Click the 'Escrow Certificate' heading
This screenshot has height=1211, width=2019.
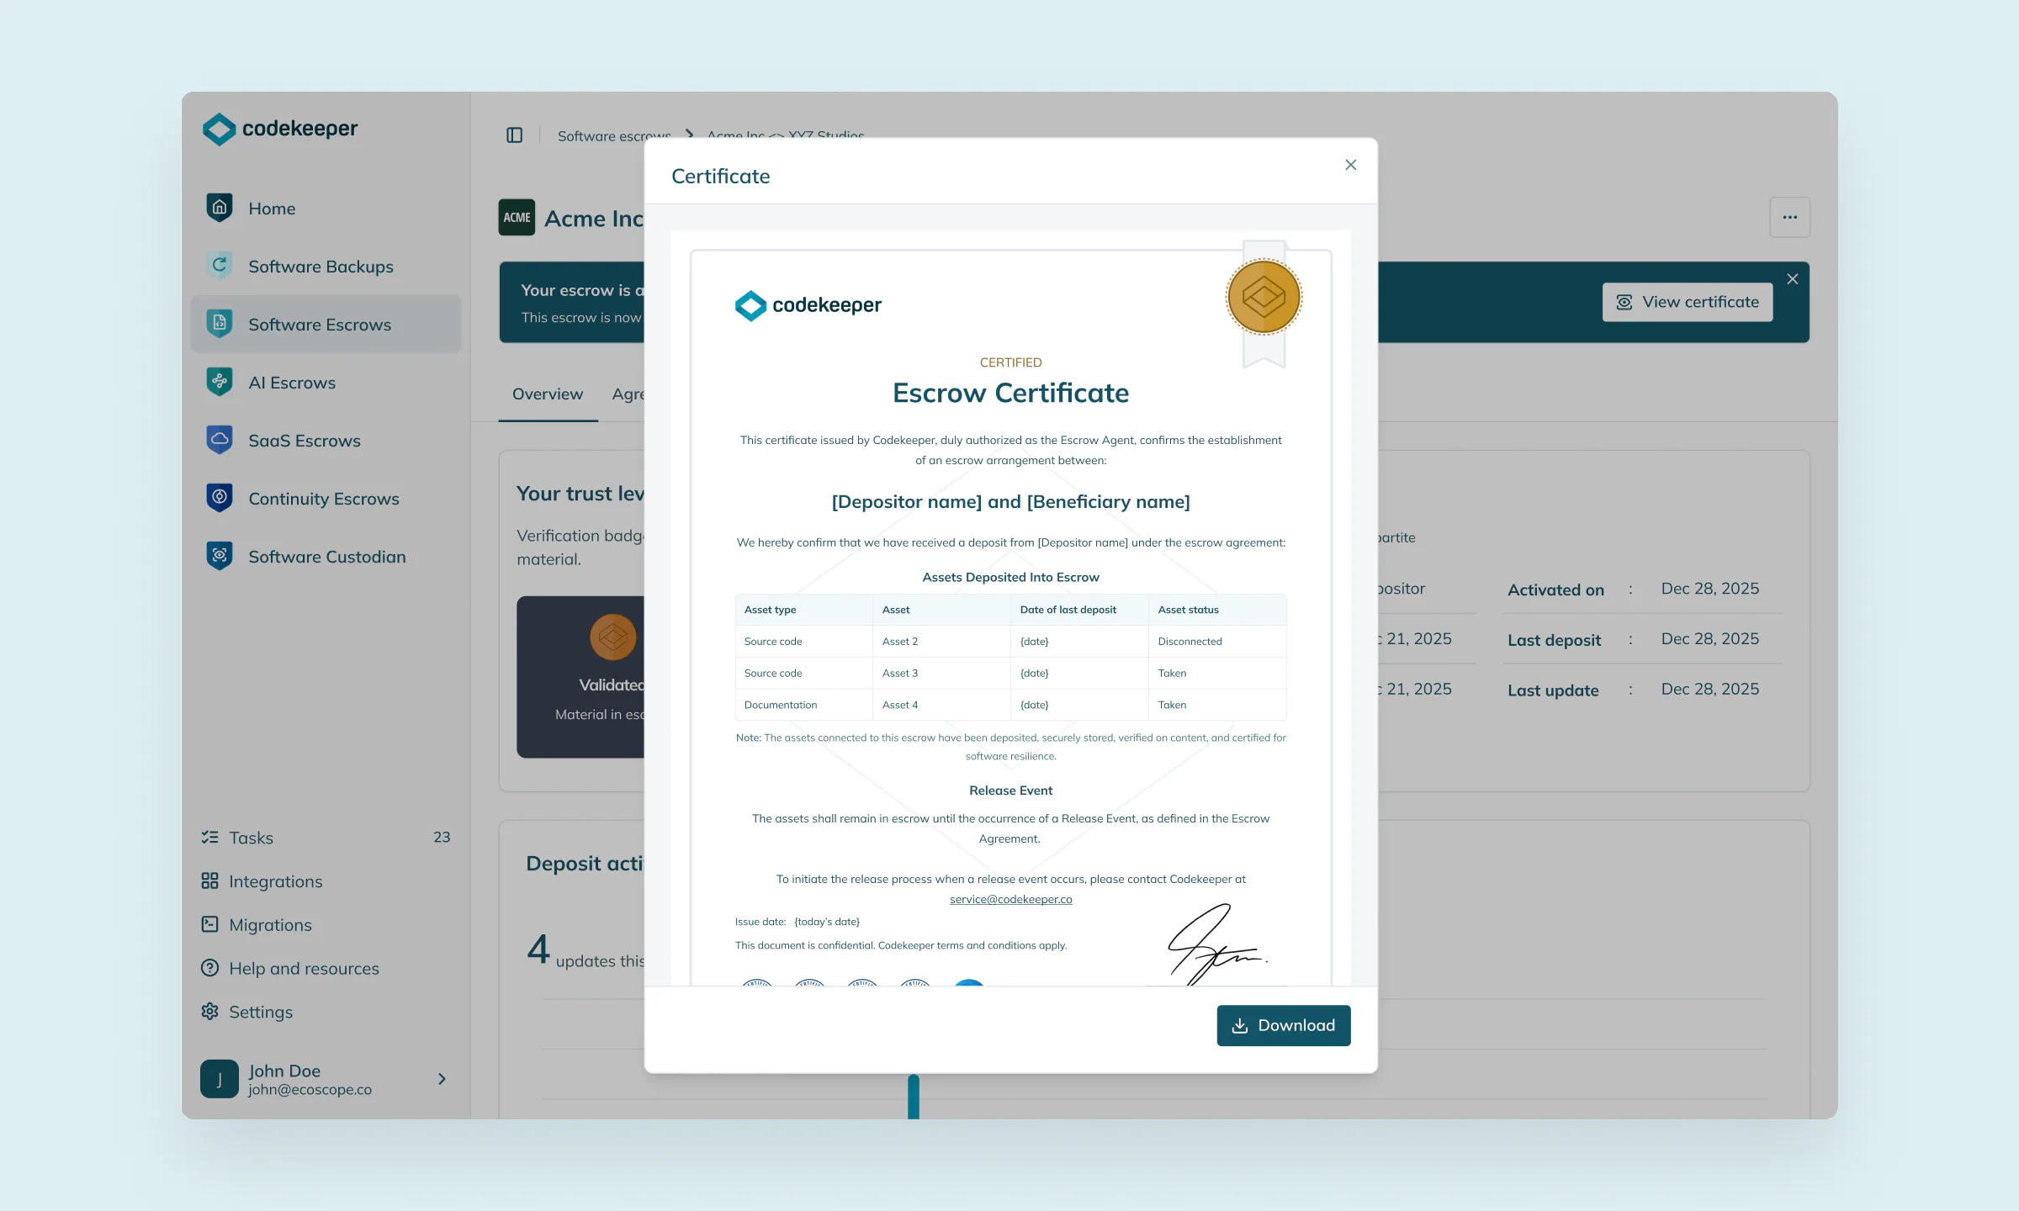pyautogui.click(x=1010, y=394)
